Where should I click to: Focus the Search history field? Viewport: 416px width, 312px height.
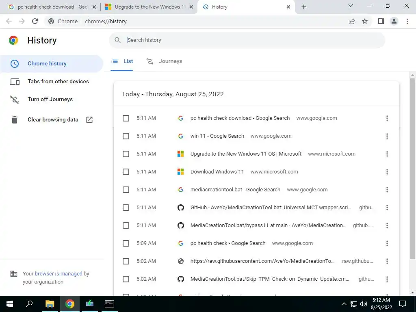[247, 40]
